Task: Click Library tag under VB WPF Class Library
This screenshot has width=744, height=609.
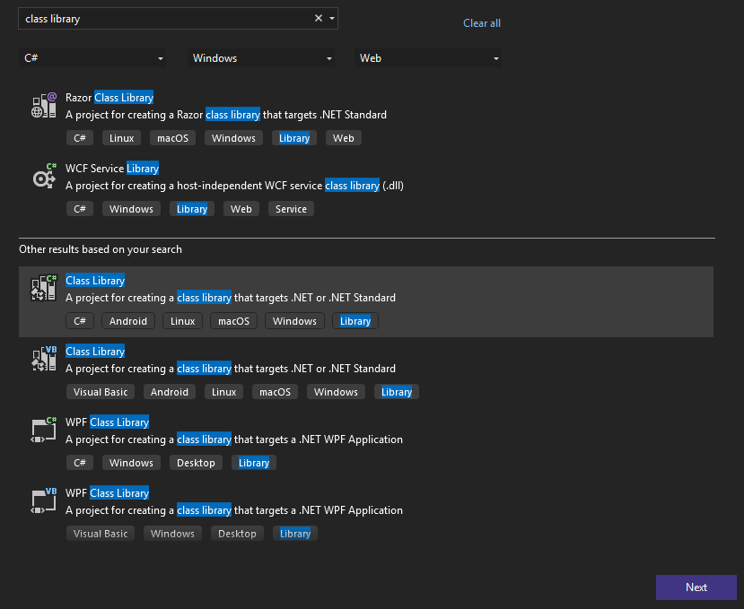Action: click(295, 534)
